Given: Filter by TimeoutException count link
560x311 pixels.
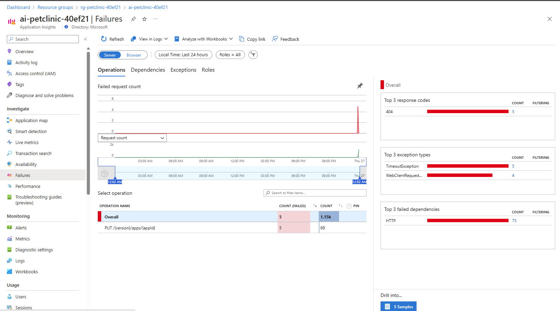Looking at the screenshot, I should [513, 166].
